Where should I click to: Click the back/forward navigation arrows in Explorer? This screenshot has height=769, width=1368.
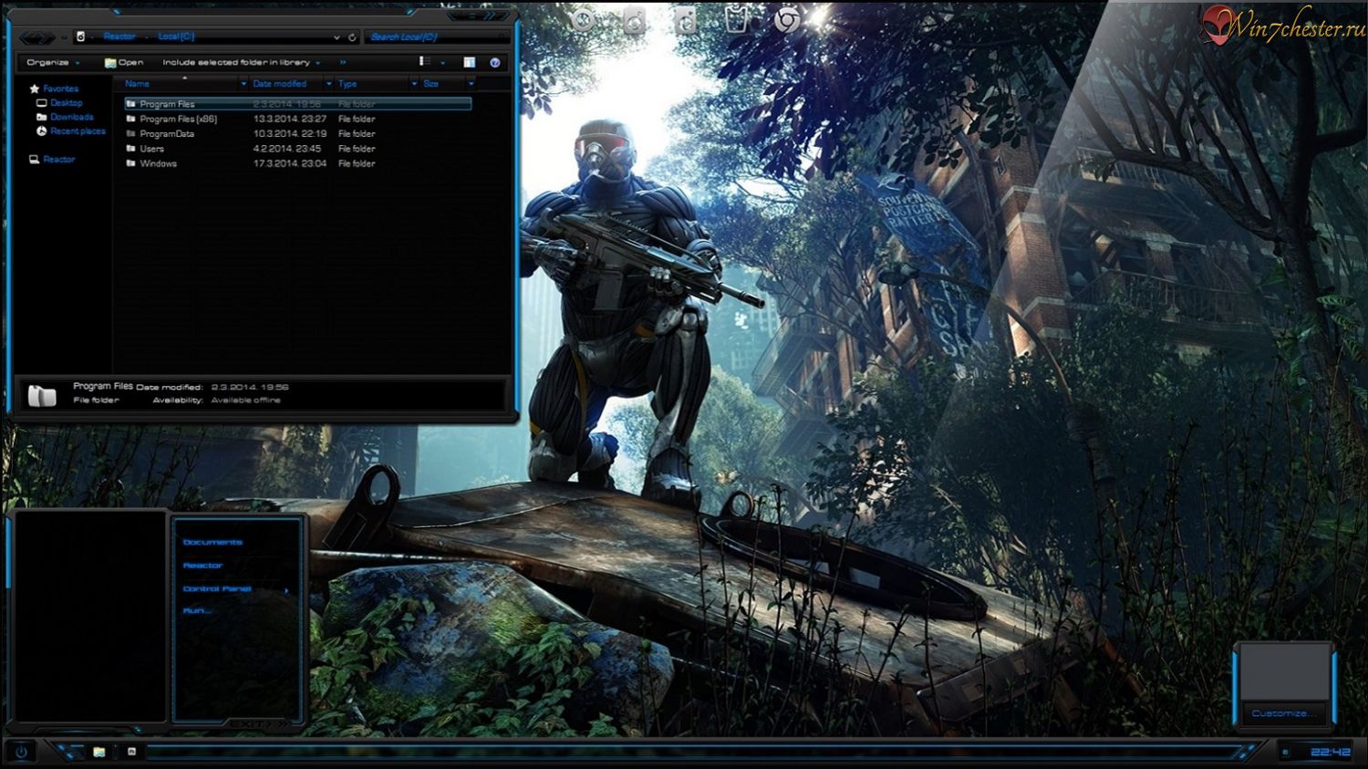(36, 37)
